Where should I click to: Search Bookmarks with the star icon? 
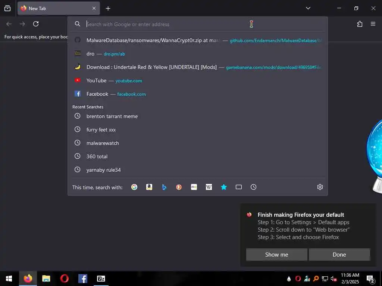click(x=224, y=187)
